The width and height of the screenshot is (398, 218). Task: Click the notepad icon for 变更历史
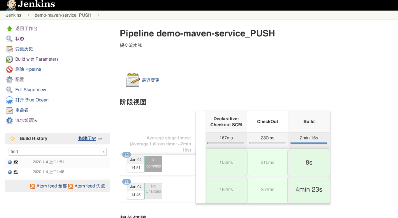(x=9, y=49)
